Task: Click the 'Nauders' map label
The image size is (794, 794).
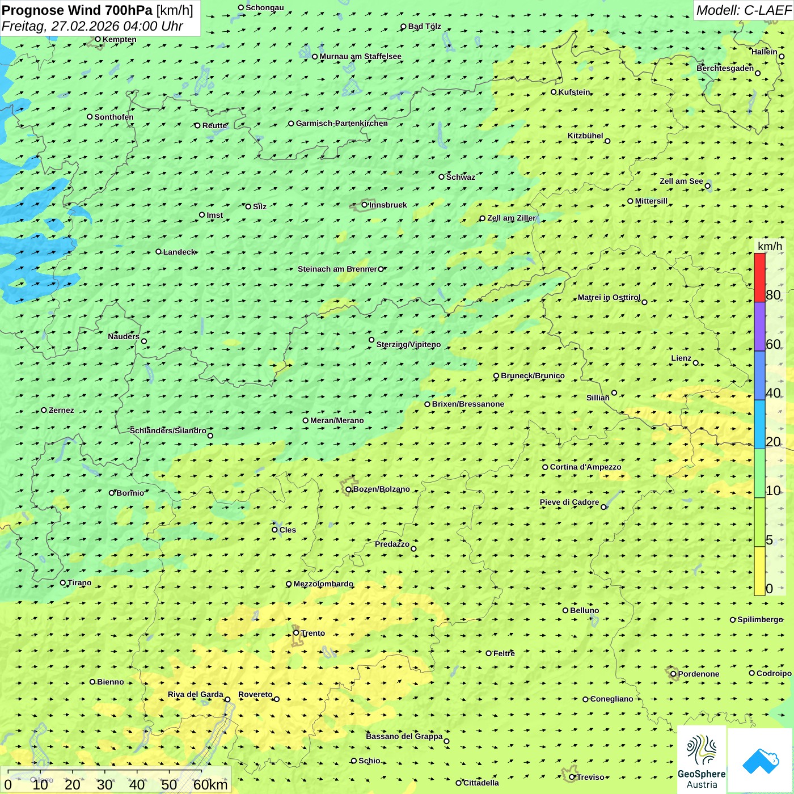Action: (x=124, y=336)
